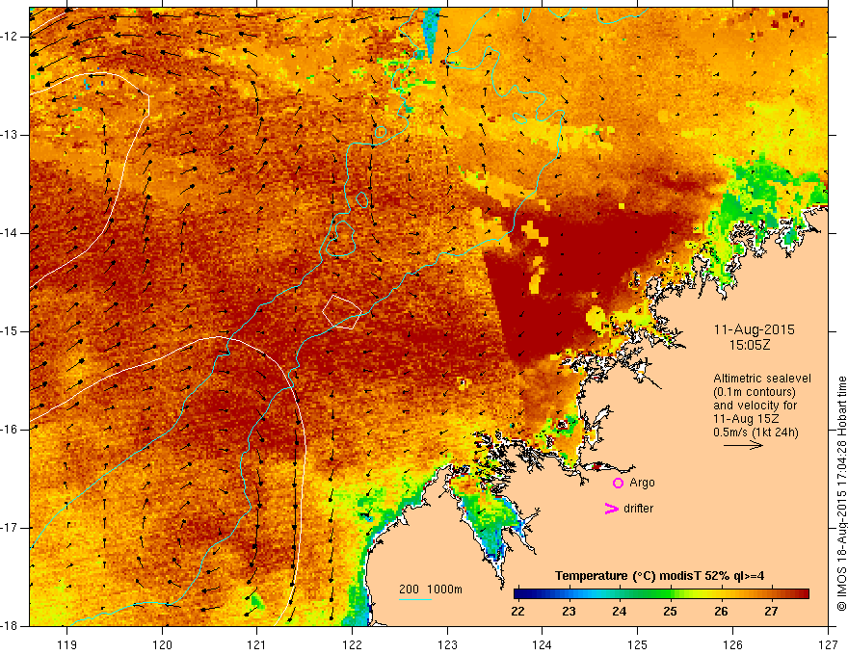Click the 'Argo' legend label
The width and height of the screenshot is (848, 655).
(x=642, y=483)
